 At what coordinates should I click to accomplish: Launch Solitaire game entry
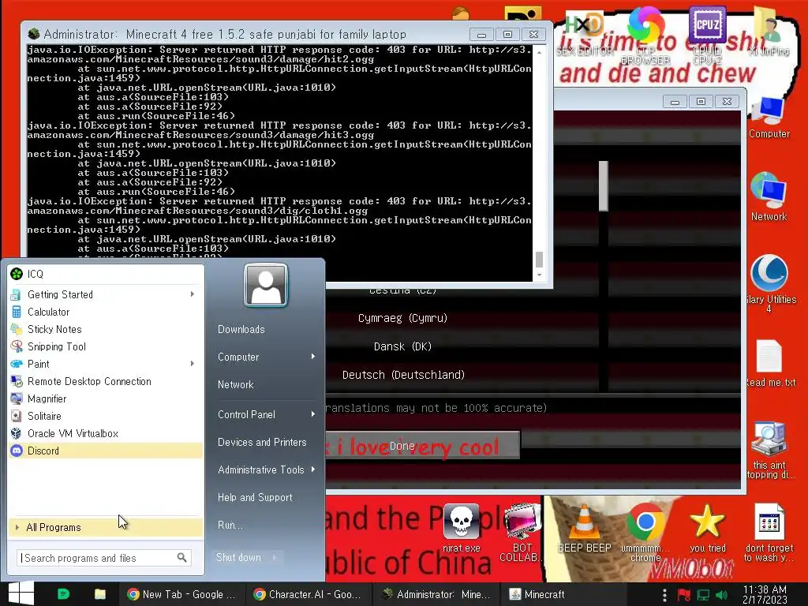105,416
